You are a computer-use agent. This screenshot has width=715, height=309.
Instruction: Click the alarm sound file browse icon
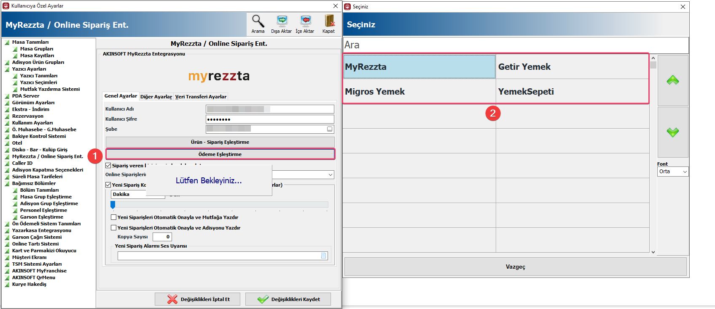tap(324, 256)
